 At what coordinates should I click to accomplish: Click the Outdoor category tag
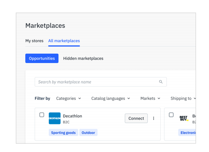[89, 133]
